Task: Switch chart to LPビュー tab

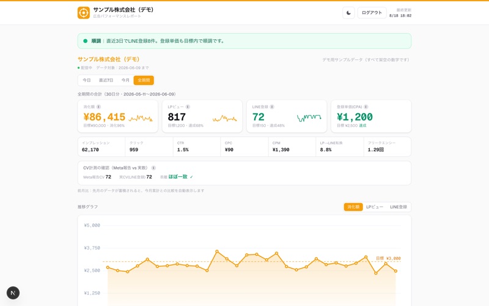Action: click(375, 207)
